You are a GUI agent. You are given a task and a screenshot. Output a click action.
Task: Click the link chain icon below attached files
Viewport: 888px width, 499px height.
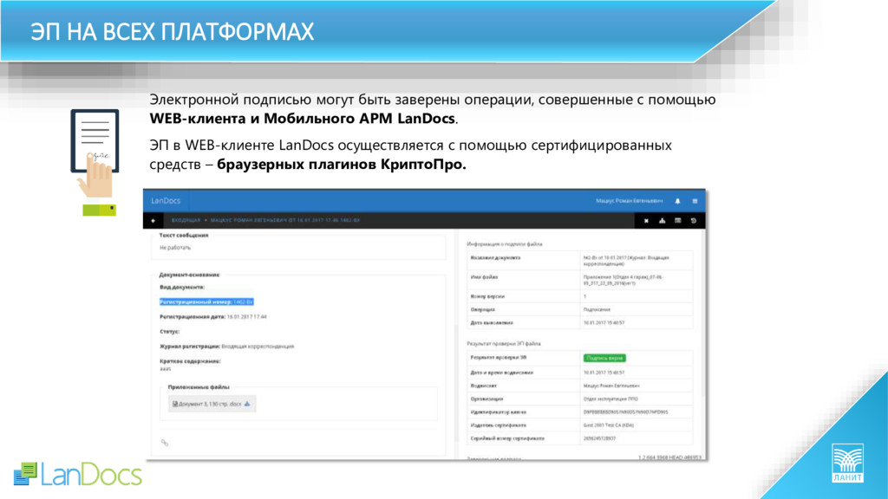[165, 443]
